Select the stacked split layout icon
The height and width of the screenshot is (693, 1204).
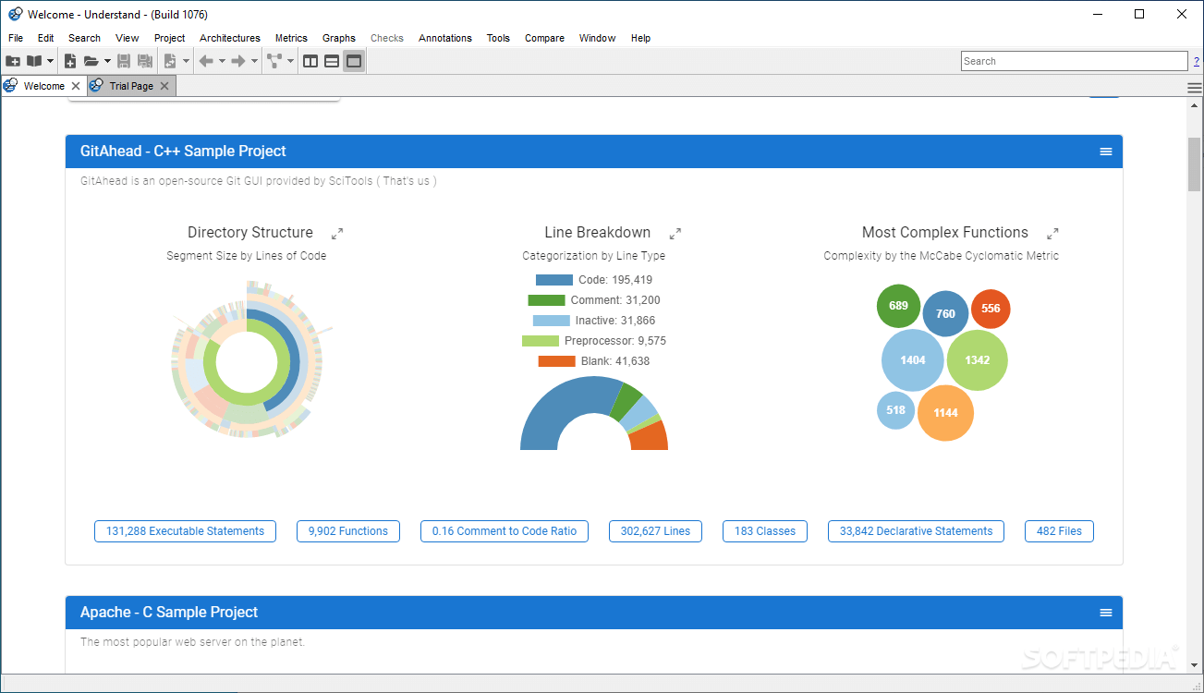pyautogui.click(x=332, y=61)
